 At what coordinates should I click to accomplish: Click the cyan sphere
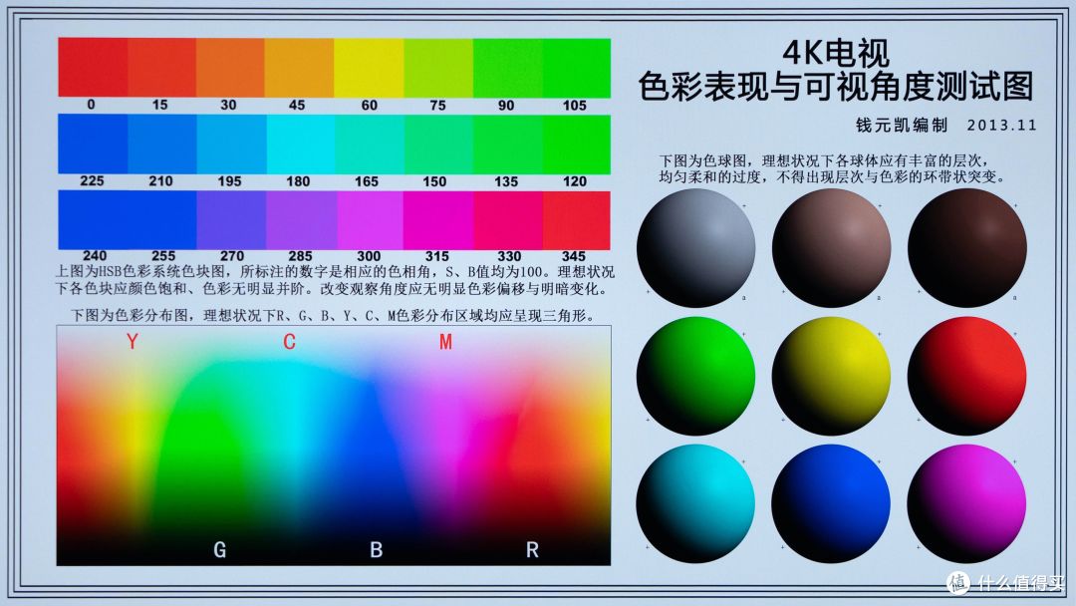695,503
